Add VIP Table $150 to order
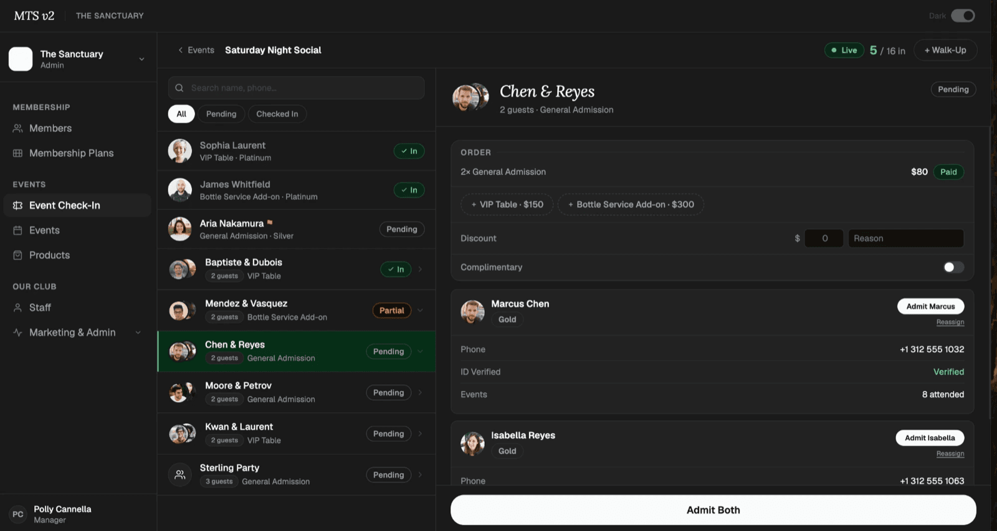The width and height of the screenshot is (997, 531). pyautogui.click(x=507, y=204)
